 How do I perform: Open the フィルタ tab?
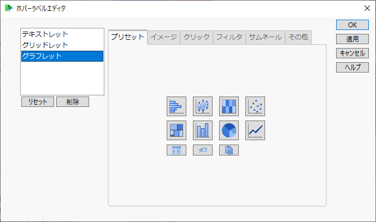[230, 37]
